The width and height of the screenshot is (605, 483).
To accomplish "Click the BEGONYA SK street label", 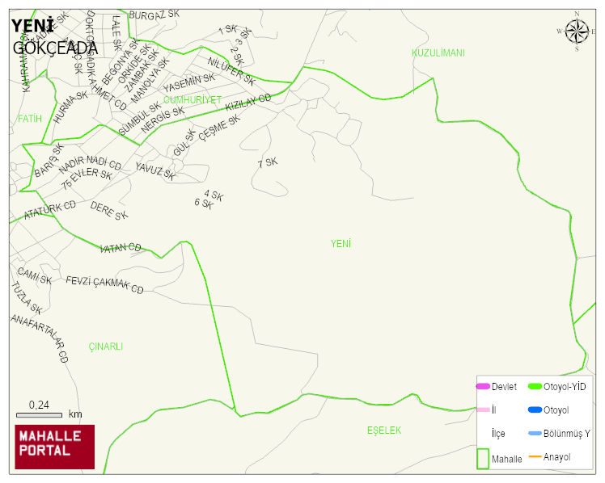I will click(120, 61).
